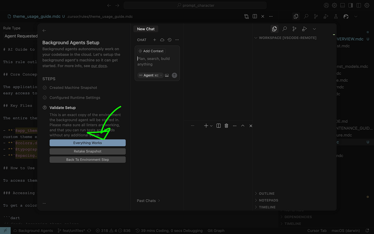This screenshot has height=234, width=374.
Task: Open chat history with the clock icon
Action: tap(169, 40)
